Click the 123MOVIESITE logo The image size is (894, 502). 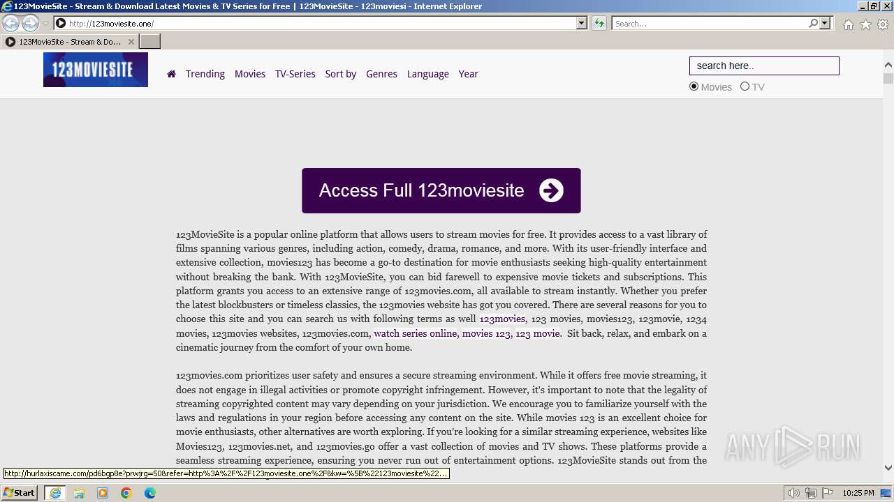point(96,69)
